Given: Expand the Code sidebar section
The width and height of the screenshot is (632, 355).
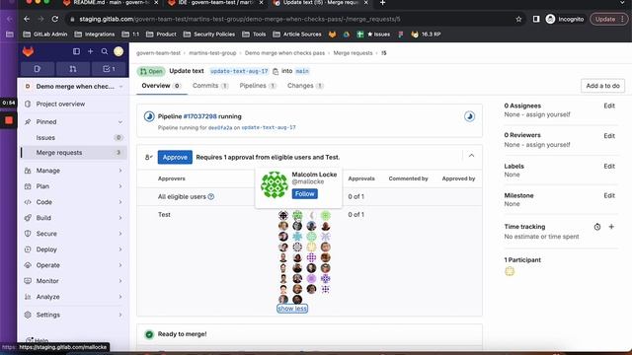Looking at the screenshot, I should coord(73,202).
